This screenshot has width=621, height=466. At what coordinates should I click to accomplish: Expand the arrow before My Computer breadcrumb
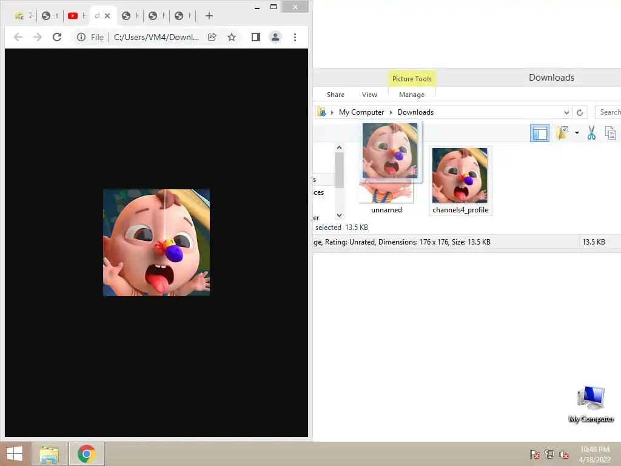332,112
